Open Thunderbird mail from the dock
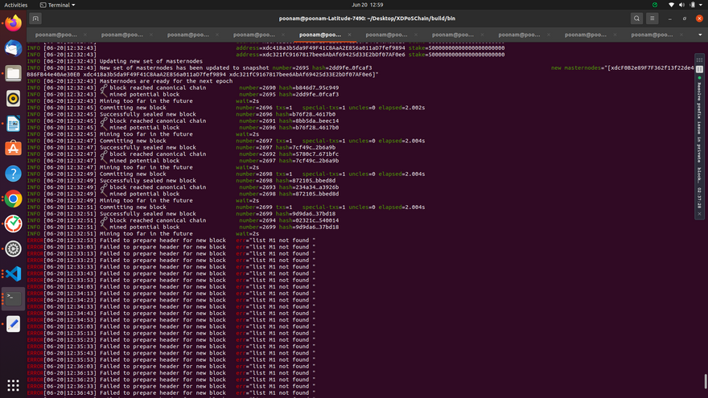Viewport: 708px width, 398px height. pyautogui.click(x=13, y=48)
